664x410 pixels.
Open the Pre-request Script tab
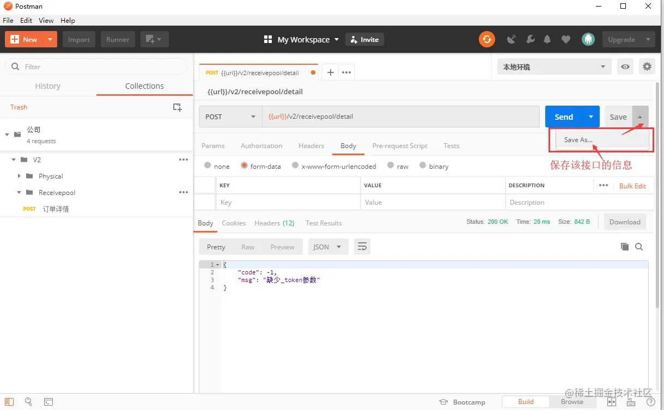click(400, 145)
